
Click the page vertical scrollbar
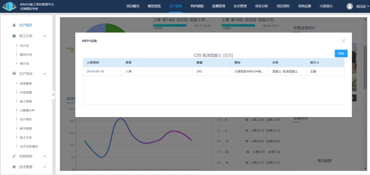pyautogui.click(x=365, y=67)
